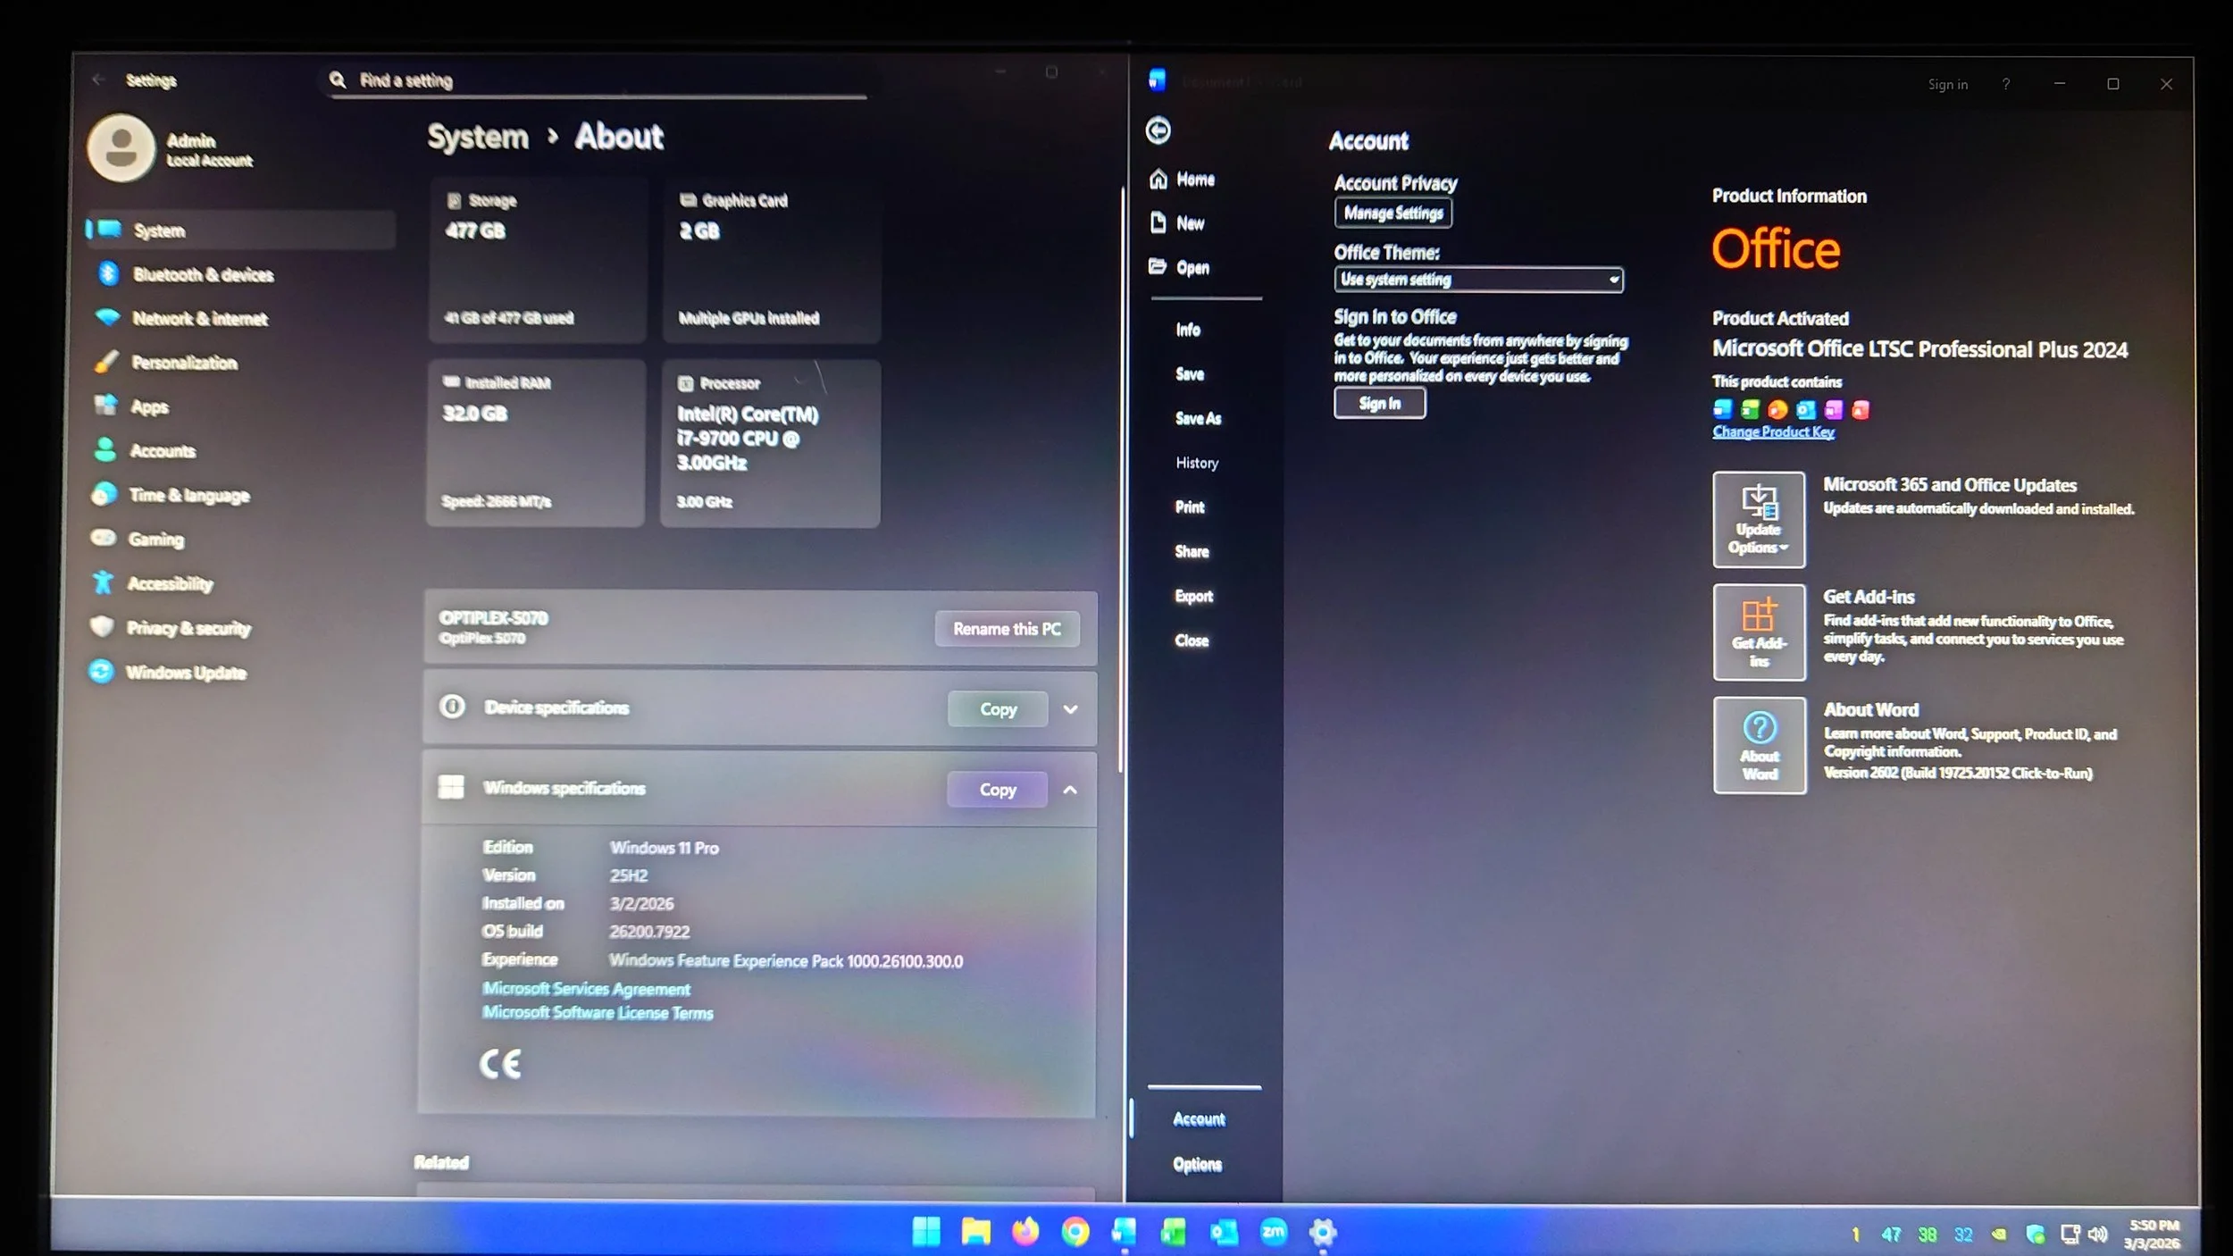Open Excel from the taskbar
Viewport: 2233px width, 1256px height.
1174,1233
